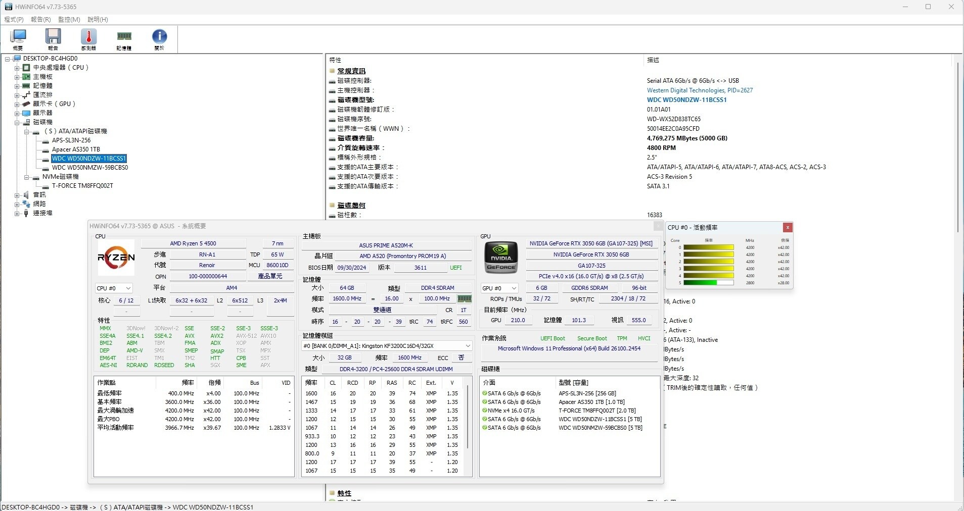Viewport: 964px width, 511px height.
Task: Open the 程式(P) menu
Action: pyautogui.click(x=14, y=20)
